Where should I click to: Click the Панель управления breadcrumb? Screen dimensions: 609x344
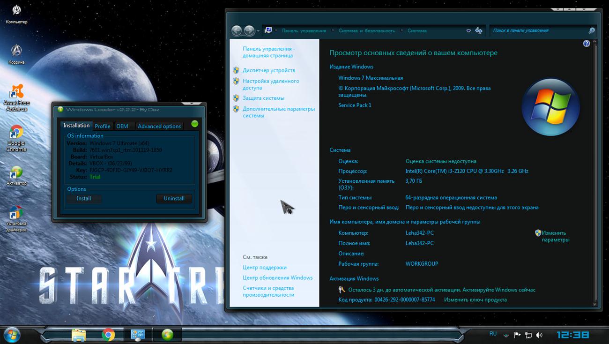click(x=304, y=31)
